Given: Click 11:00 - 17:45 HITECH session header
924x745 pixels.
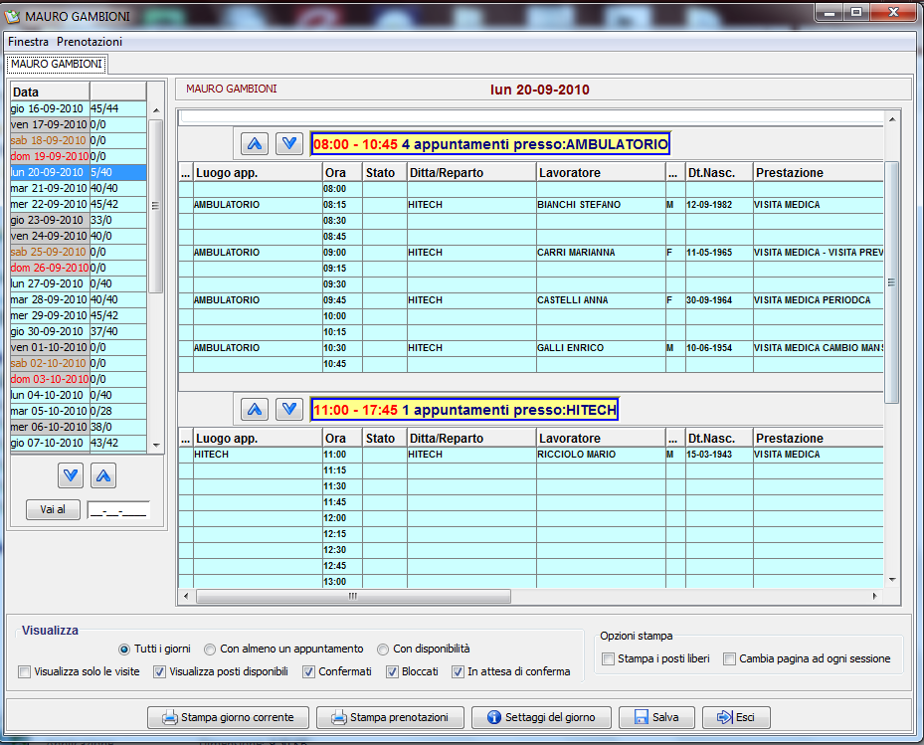Looking at the screenshot, I should tap(464, 410).
